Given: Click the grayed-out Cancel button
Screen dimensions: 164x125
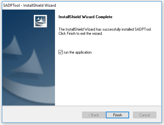Looking at the screenshot, I should click(x=144, y=115).
